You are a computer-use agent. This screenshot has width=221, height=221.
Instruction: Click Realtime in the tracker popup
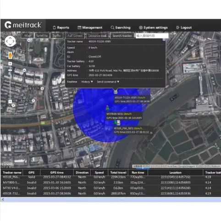[x=72, y=82]
